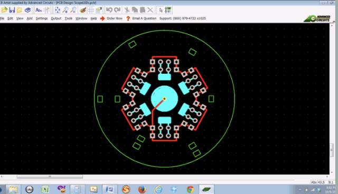Screen dimensions: 338x194
Task: Open the properties hand icon
Action: (99, 10)
